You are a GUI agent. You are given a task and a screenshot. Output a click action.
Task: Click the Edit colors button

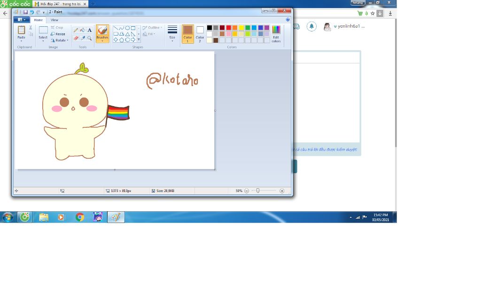[x=276, y=34]
